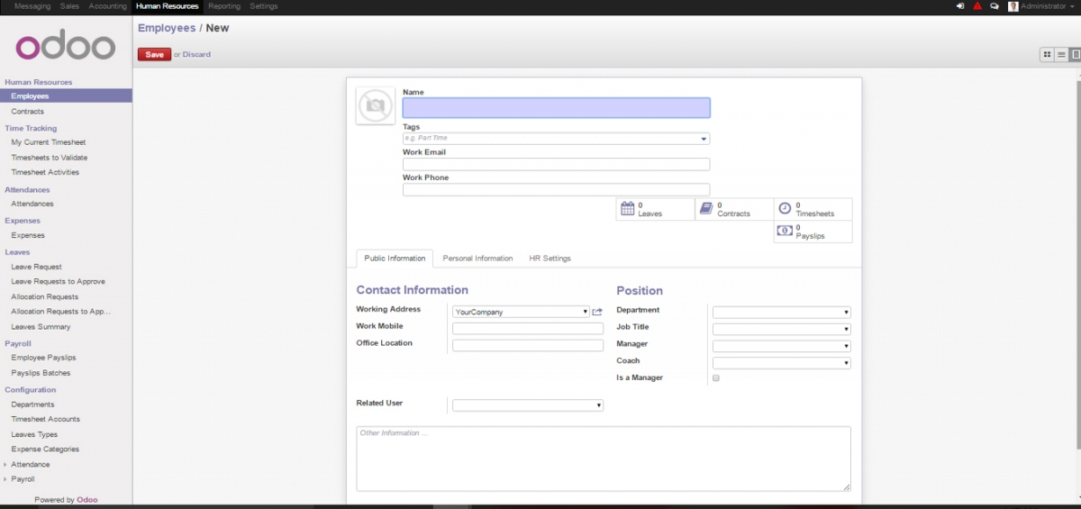Image resolution: width=1081 pixels, height=509 pixels.
Task: Open Working Address external link icon
Action: point(597,312)
